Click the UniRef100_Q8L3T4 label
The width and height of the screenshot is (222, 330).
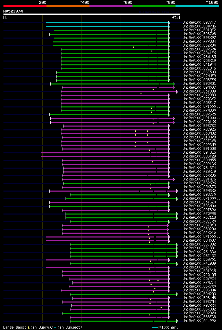[x=199, y=168]
